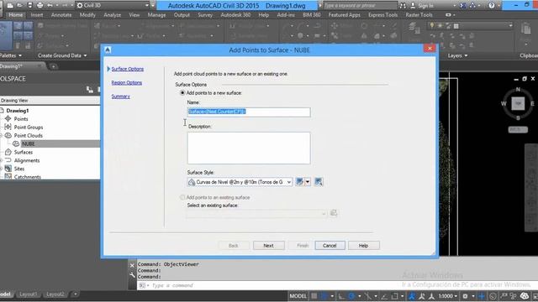538x302 pixels.
Task: Open the Express Tools ribbon tab
Action: click(383, 15)
